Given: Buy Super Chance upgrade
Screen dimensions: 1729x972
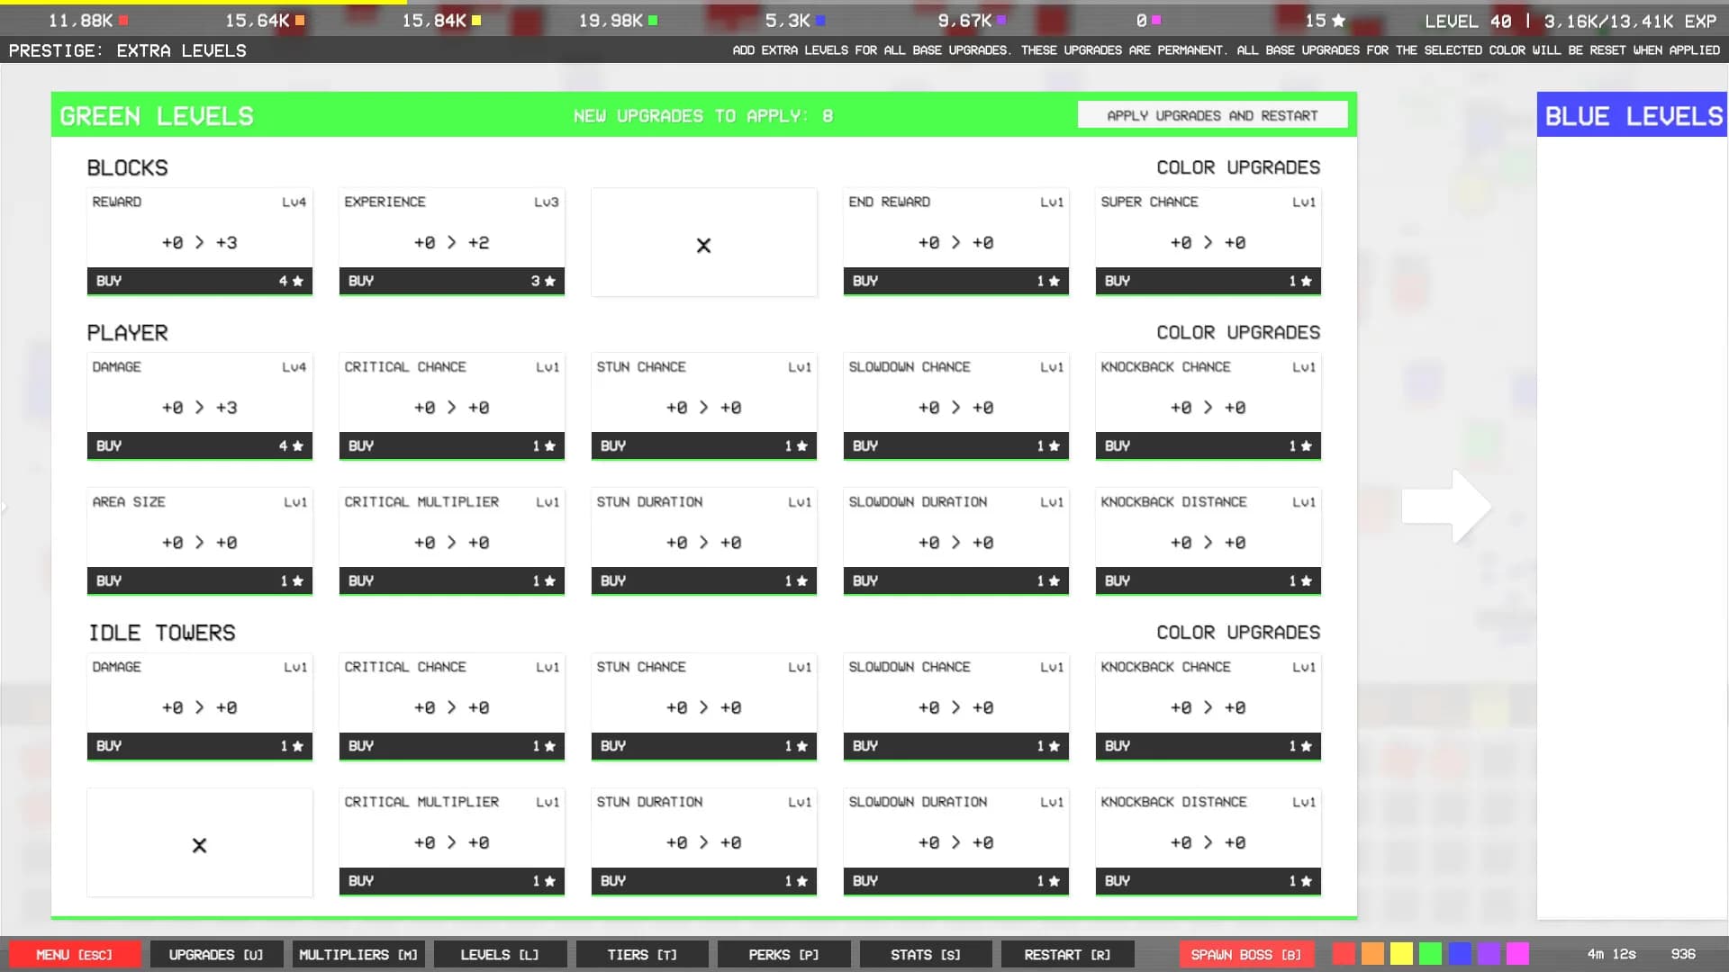Looking at the screenshot, I should 1208,281.
